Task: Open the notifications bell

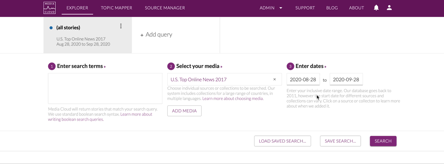Action: tap(376, 8)
